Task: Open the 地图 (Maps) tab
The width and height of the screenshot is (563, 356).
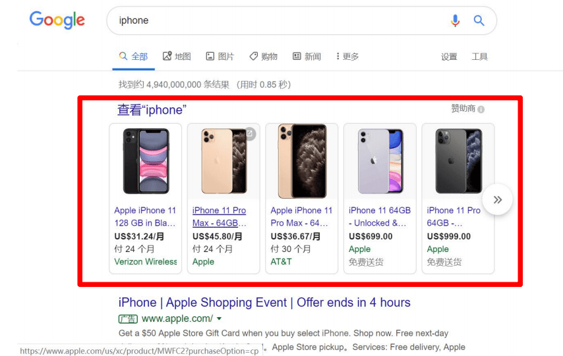Action: click(177, 57)
